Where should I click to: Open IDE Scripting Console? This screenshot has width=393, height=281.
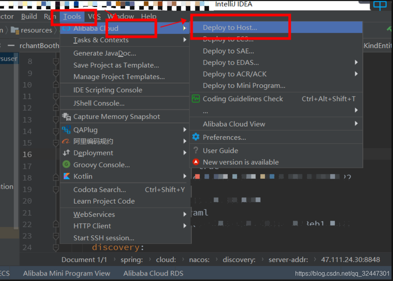(125, 90)
